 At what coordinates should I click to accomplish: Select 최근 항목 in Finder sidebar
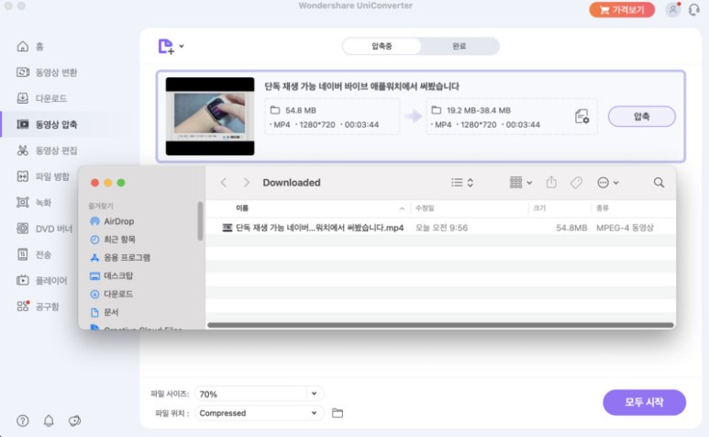(x=113, y=240)
